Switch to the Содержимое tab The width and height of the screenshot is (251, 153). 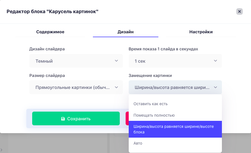(50, 32)
